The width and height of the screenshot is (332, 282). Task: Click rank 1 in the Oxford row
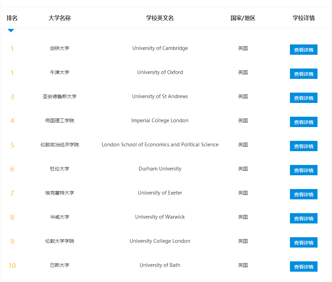click(12, 73)
